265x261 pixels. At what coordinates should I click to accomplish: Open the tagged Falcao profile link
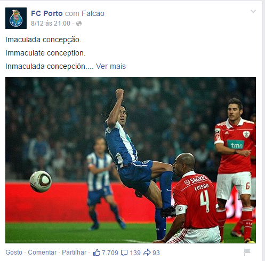[93, 13]
